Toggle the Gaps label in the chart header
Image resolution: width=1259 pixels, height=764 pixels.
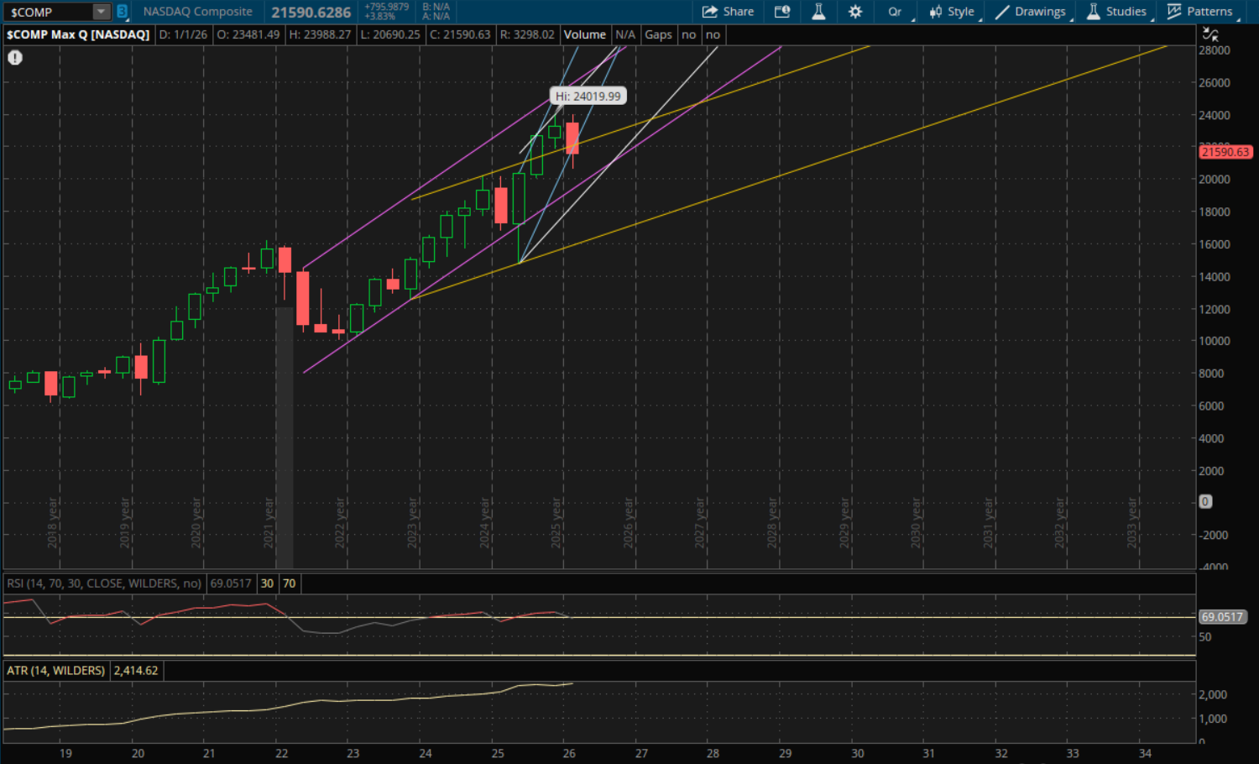(658, 34)
